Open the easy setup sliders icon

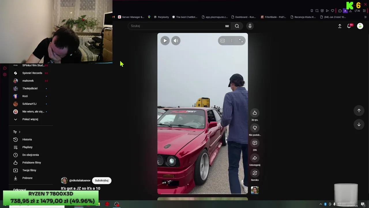364,11
